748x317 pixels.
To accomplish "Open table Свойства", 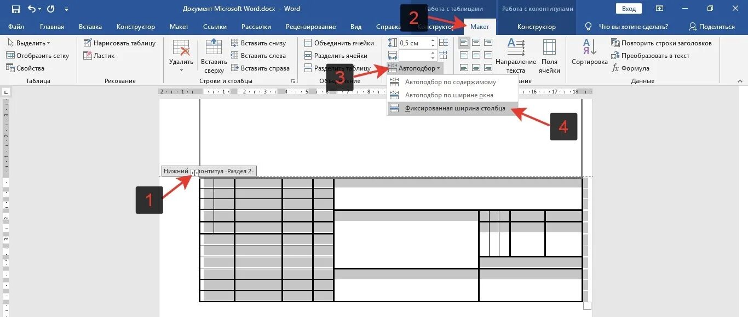I will click(25, 68).
